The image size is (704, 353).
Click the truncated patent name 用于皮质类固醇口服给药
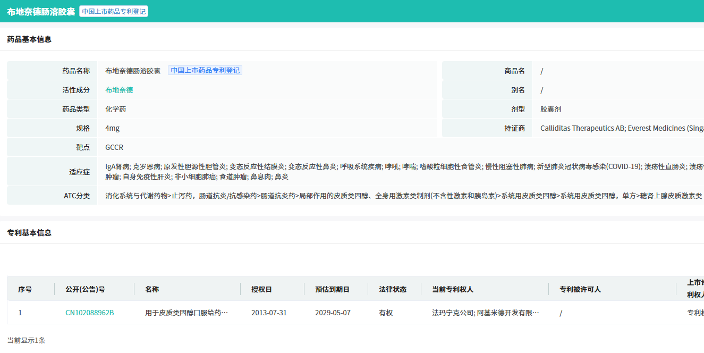(x=186, y=313)
